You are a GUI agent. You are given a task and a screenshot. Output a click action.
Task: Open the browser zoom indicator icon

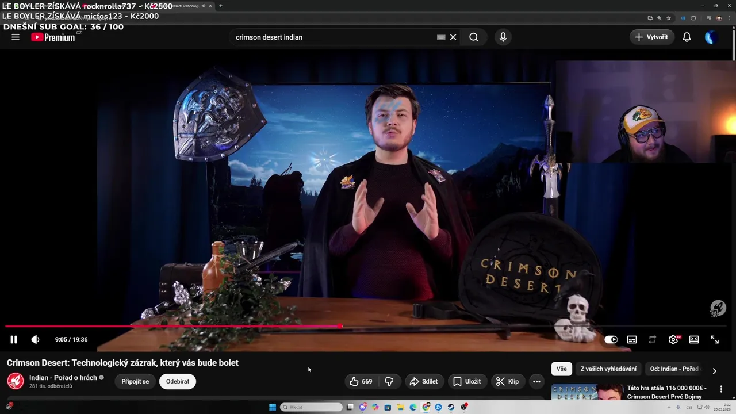(660, 18)
